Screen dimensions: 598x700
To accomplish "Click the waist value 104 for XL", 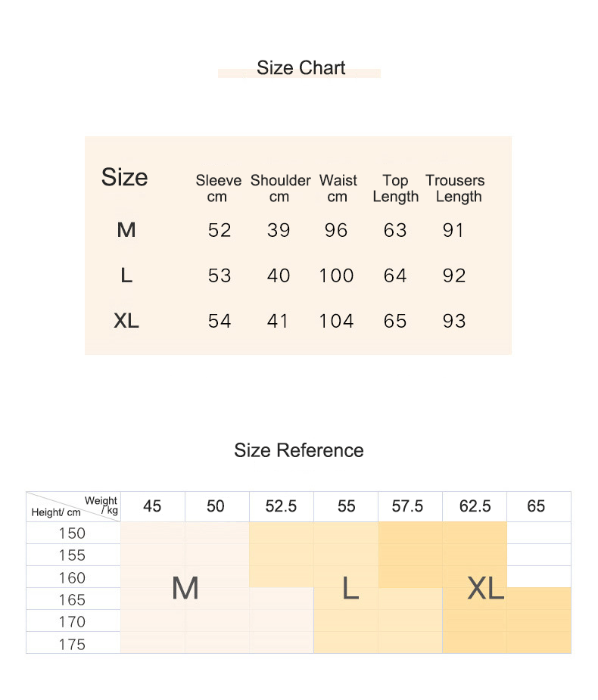I will (336, 321).
